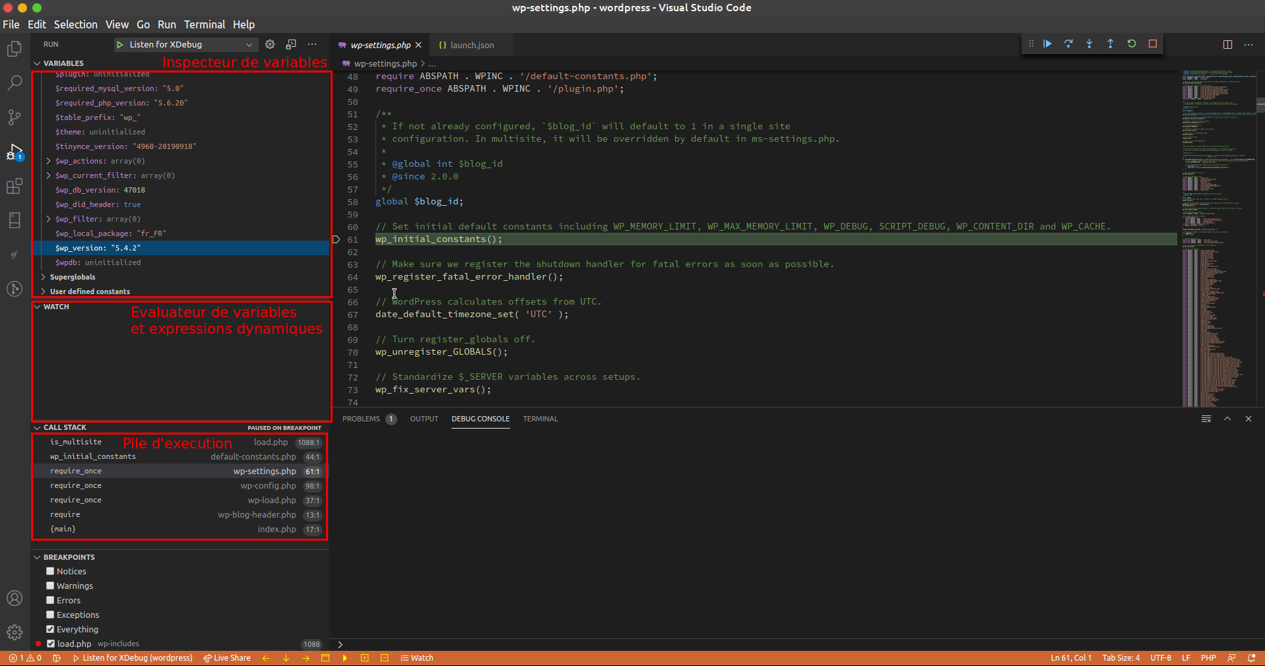Expand User defined constants group
This screenshot has width=1265, height=666.
[43, 291]
